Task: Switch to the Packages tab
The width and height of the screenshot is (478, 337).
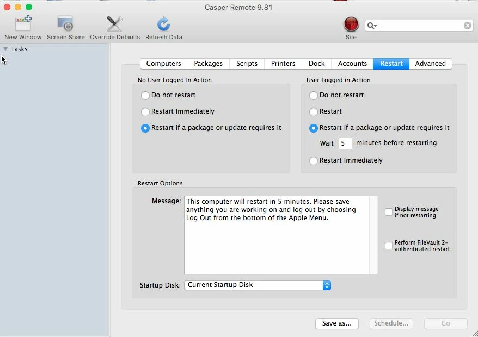Action: (x=208, y=64)
